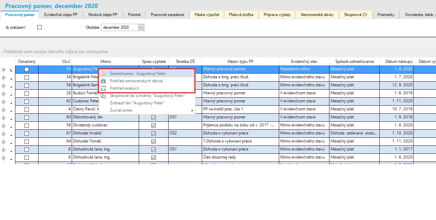The width and height of the screenshot is (436, 220).
Task: Expand the Delimitovaný Ján row tree node
Action: point(3,117)
